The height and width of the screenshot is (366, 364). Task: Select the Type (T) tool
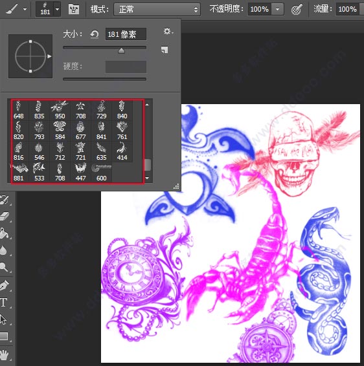4,303
